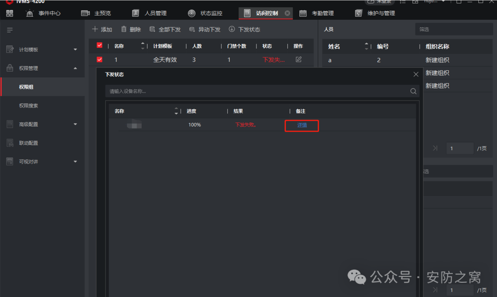Click the 100% progress value
Image resolution: width=497 pixels, height=297 pixels.
coord(195,125)
